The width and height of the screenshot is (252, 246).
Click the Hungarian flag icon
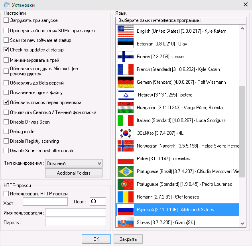click(126, 108)
